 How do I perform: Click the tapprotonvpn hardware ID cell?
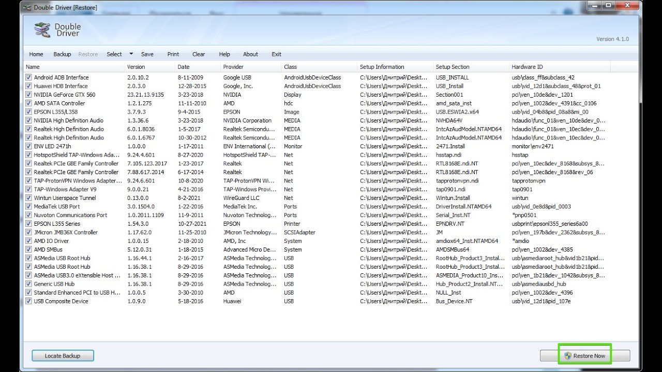point(528,181)
